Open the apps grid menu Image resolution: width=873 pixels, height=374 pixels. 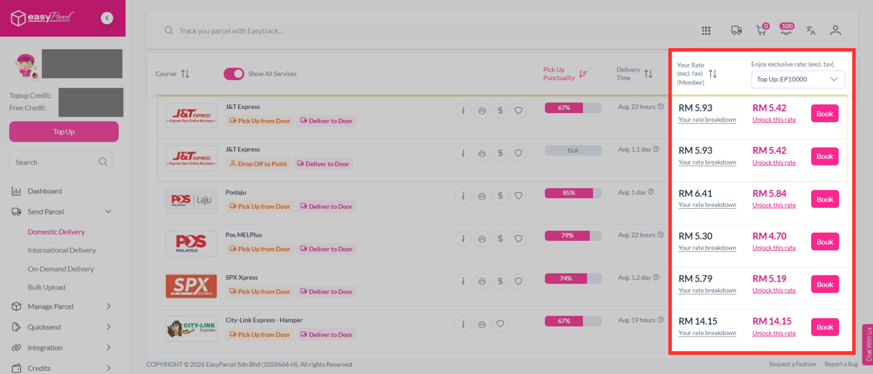(706, 31)
